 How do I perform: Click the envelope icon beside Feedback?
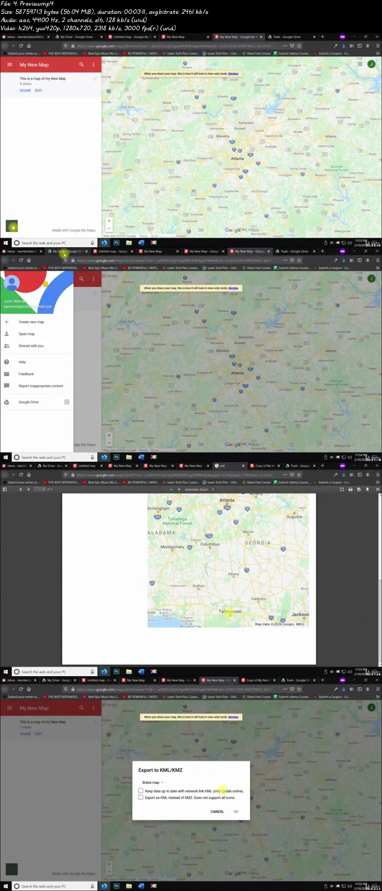pyautogui.click(x=6, y=374)
